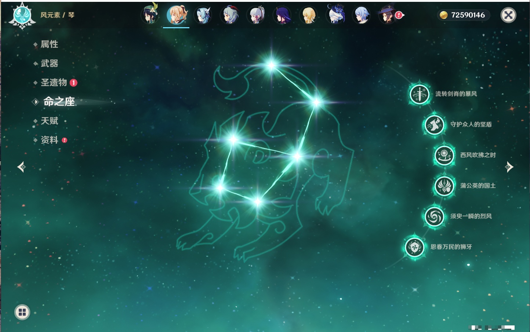530x332 pixels.
Task: Switch to Eula's portrait with the hairpin
Action: (203, 15)
